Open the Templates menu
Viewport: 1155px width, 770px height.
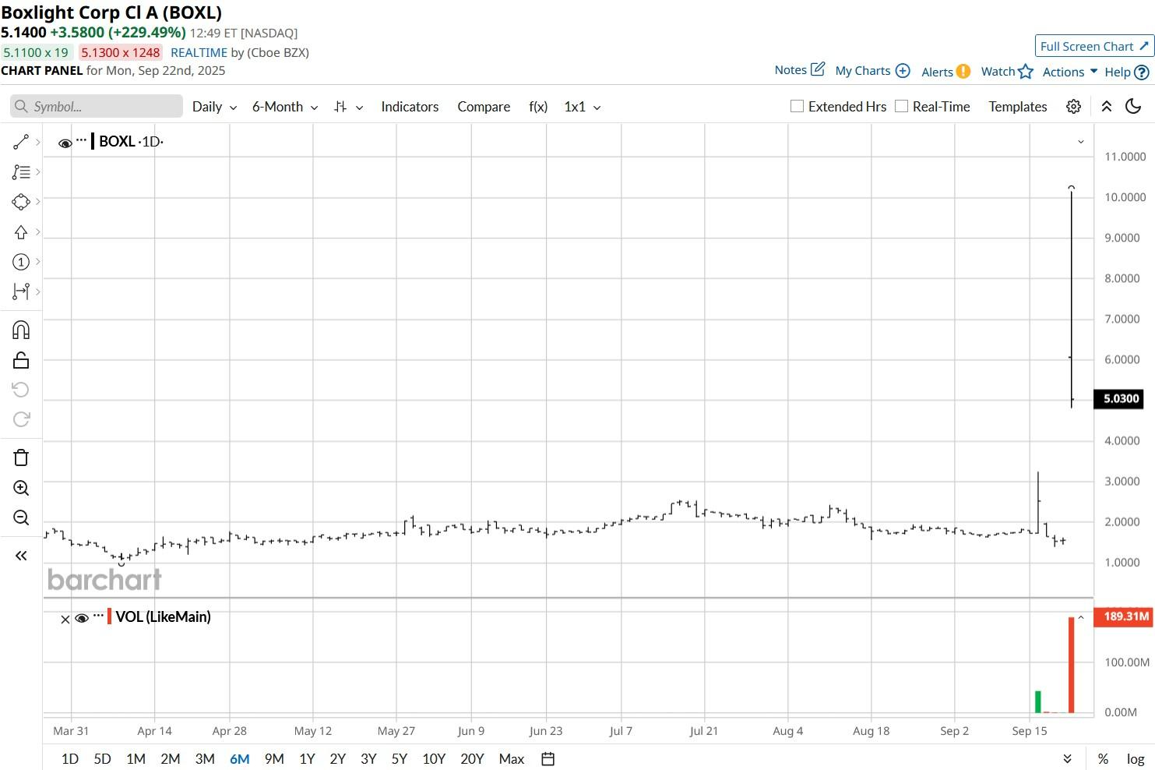pos(1018,107)
